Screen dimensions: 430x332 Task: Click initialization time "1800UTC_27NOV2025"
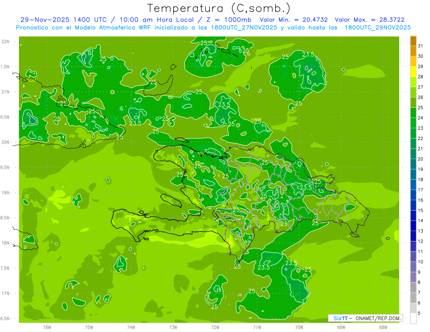pos(244,28)
